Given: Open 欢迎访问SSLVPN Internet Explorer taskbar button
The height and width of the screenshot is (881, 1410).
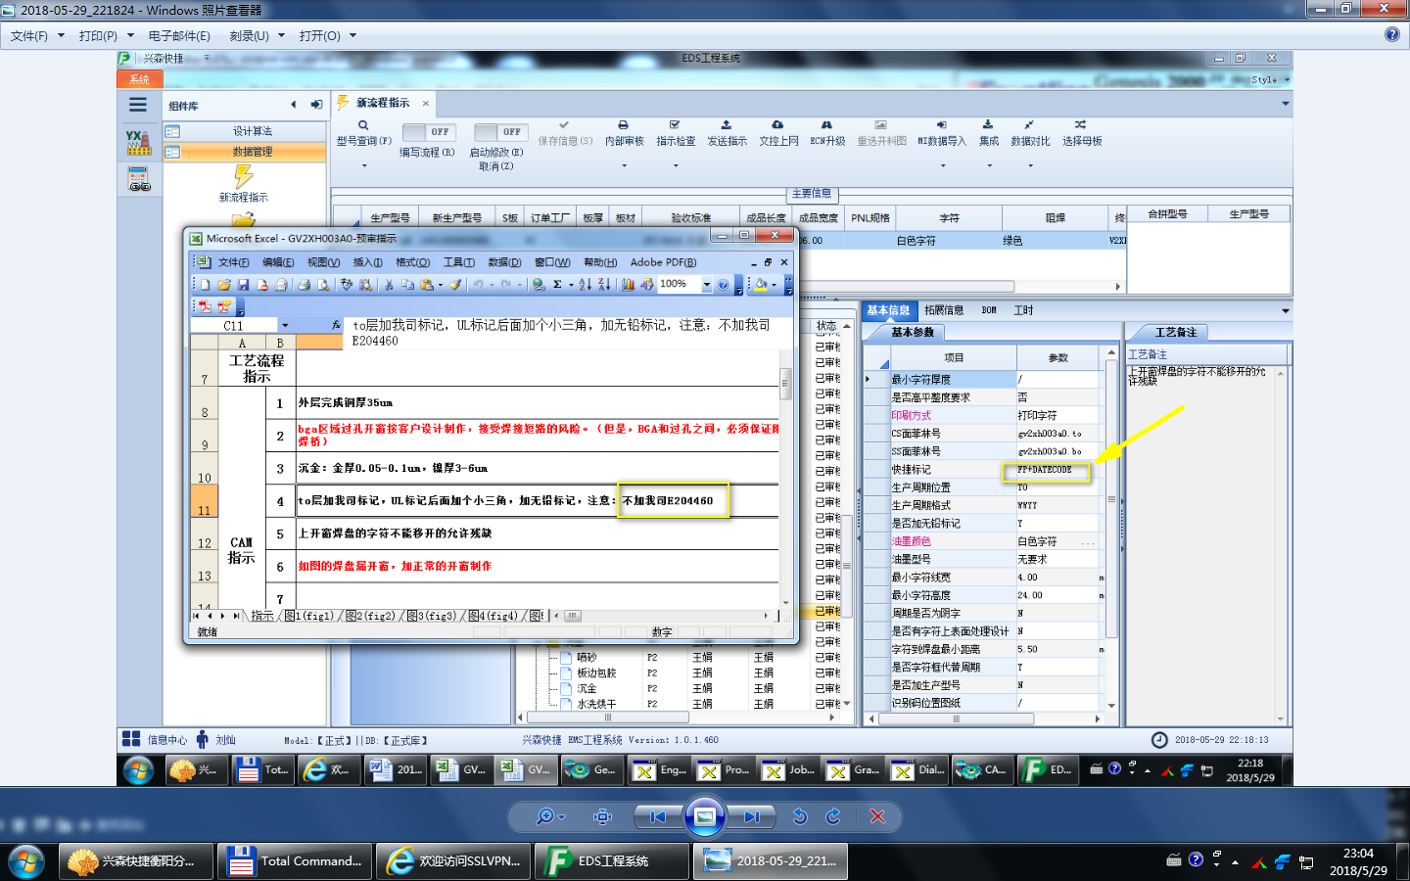Looking at the screenshot, I should [453, 861].
